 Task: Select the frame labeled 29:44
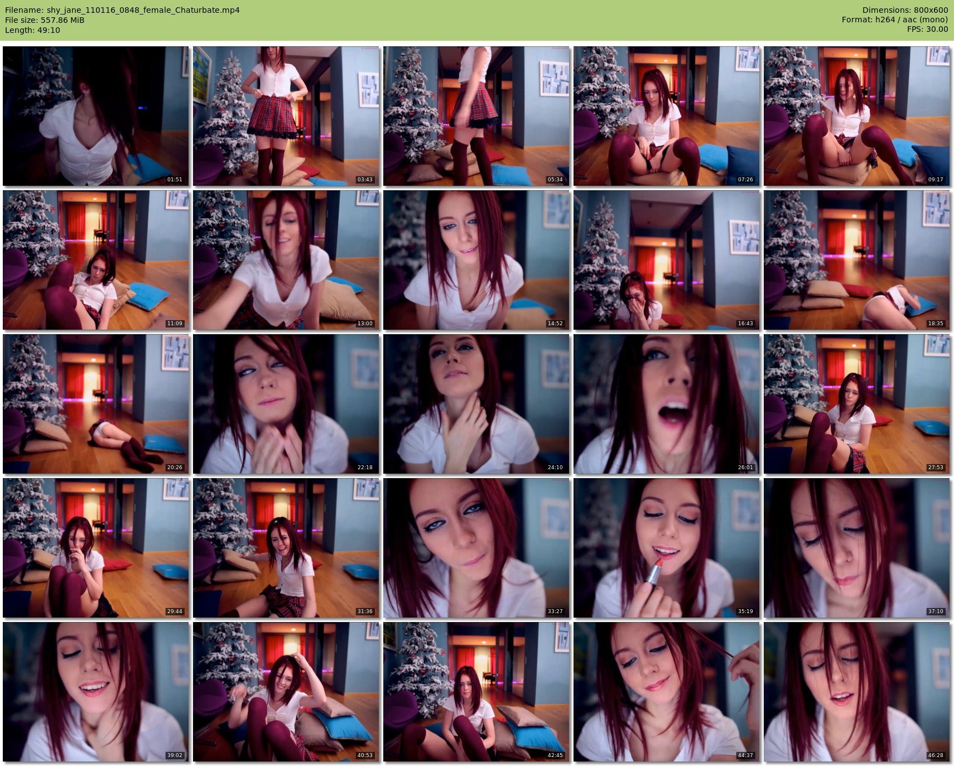tap(96, 548)
